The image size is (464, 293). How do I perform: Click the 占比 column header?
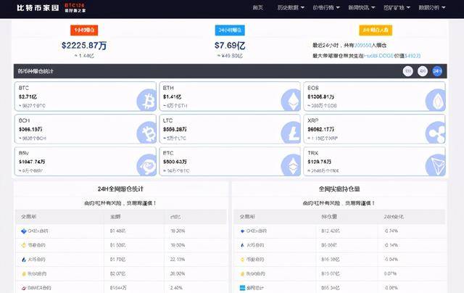(x=175, y=217)
